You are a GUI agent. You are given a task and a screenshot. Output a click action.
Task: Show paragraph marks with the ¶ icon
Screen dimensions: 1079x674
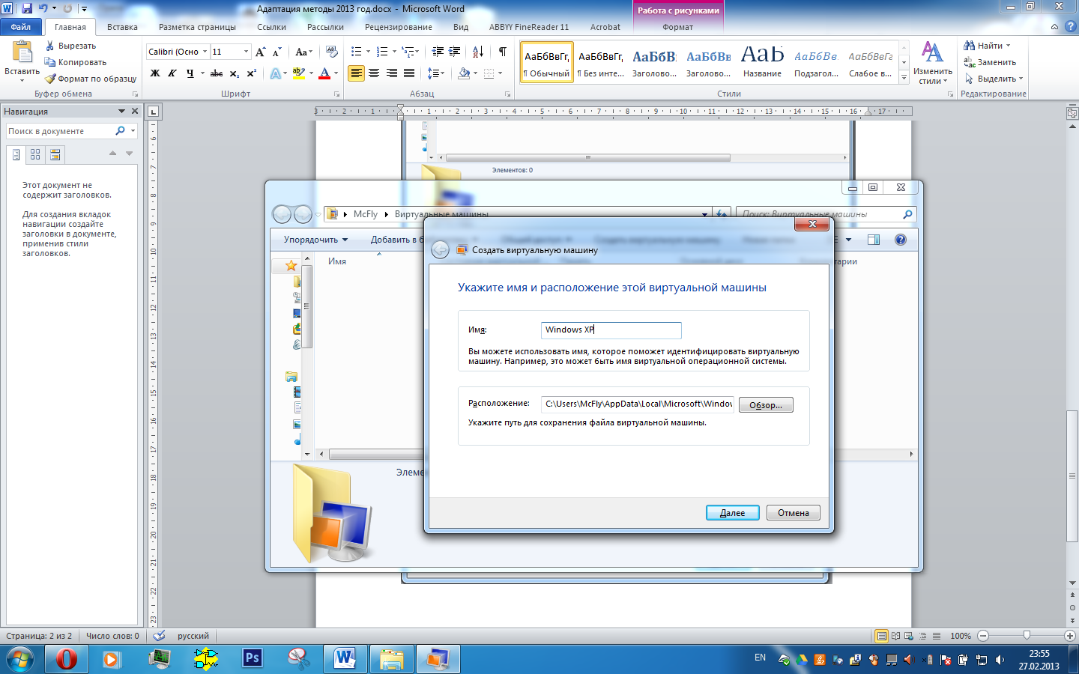[x=502, y=52]
